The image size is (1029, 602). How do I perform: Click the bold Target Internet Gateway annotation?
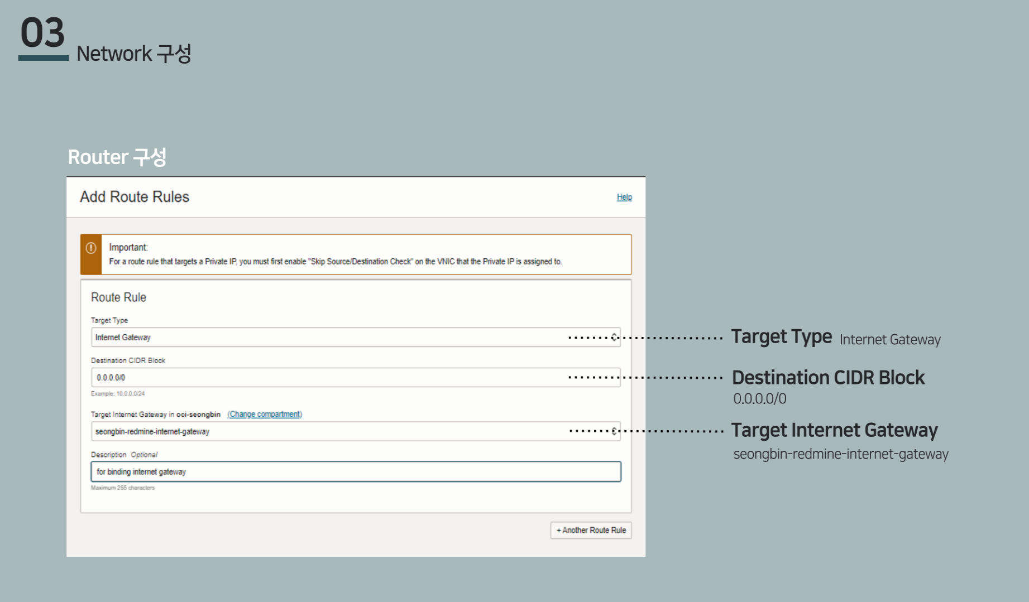click(x=834, y=430)
